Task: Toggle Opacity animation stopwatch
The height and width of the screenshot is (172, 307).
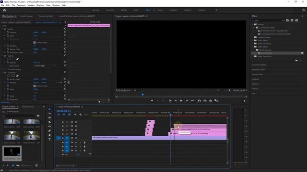Action: 8,63
